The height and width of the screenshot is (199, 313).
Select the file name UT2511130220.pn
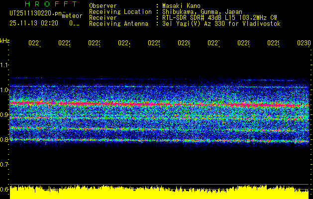click(35, 13)
